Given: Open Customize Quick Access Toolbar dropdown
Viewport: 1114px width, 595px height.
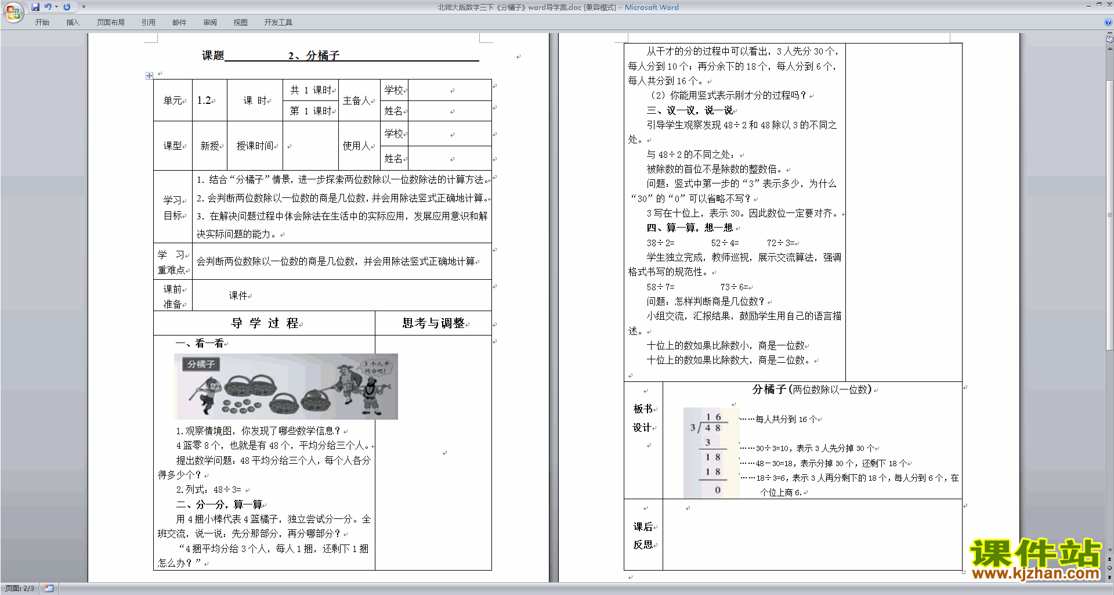Looking at the screenshot, I should 84,7.
